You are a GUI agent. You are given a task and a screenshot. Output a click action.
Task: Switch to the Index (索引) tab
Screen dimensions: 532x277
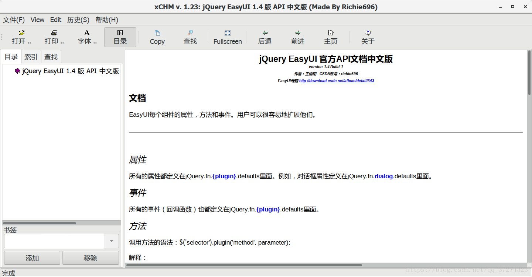click(31, 57)
